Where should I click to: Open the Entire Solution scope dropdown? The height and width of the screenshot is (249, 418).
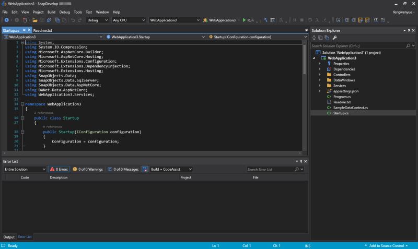25,169
